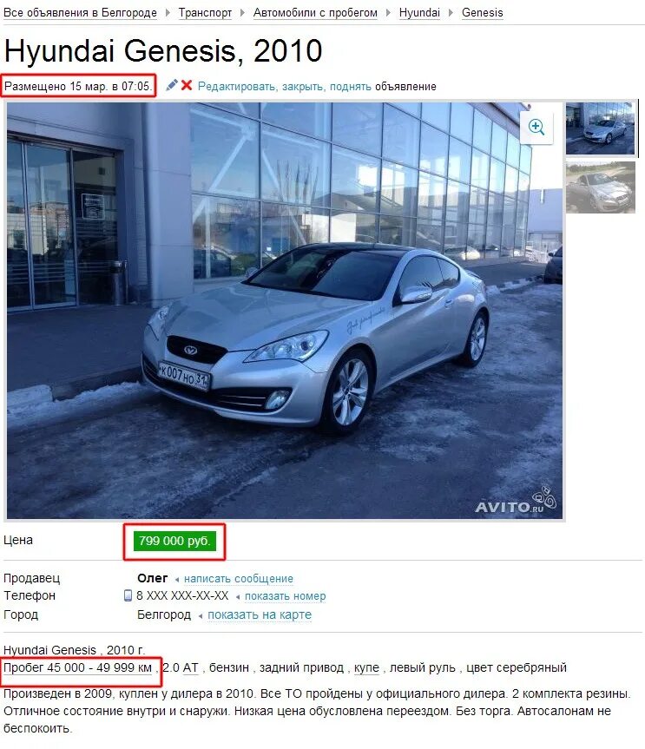The height and width of the screenshot is (749, 645).
Task: Click the magnifier zoom icon on photo
Action: coord(536,127)
